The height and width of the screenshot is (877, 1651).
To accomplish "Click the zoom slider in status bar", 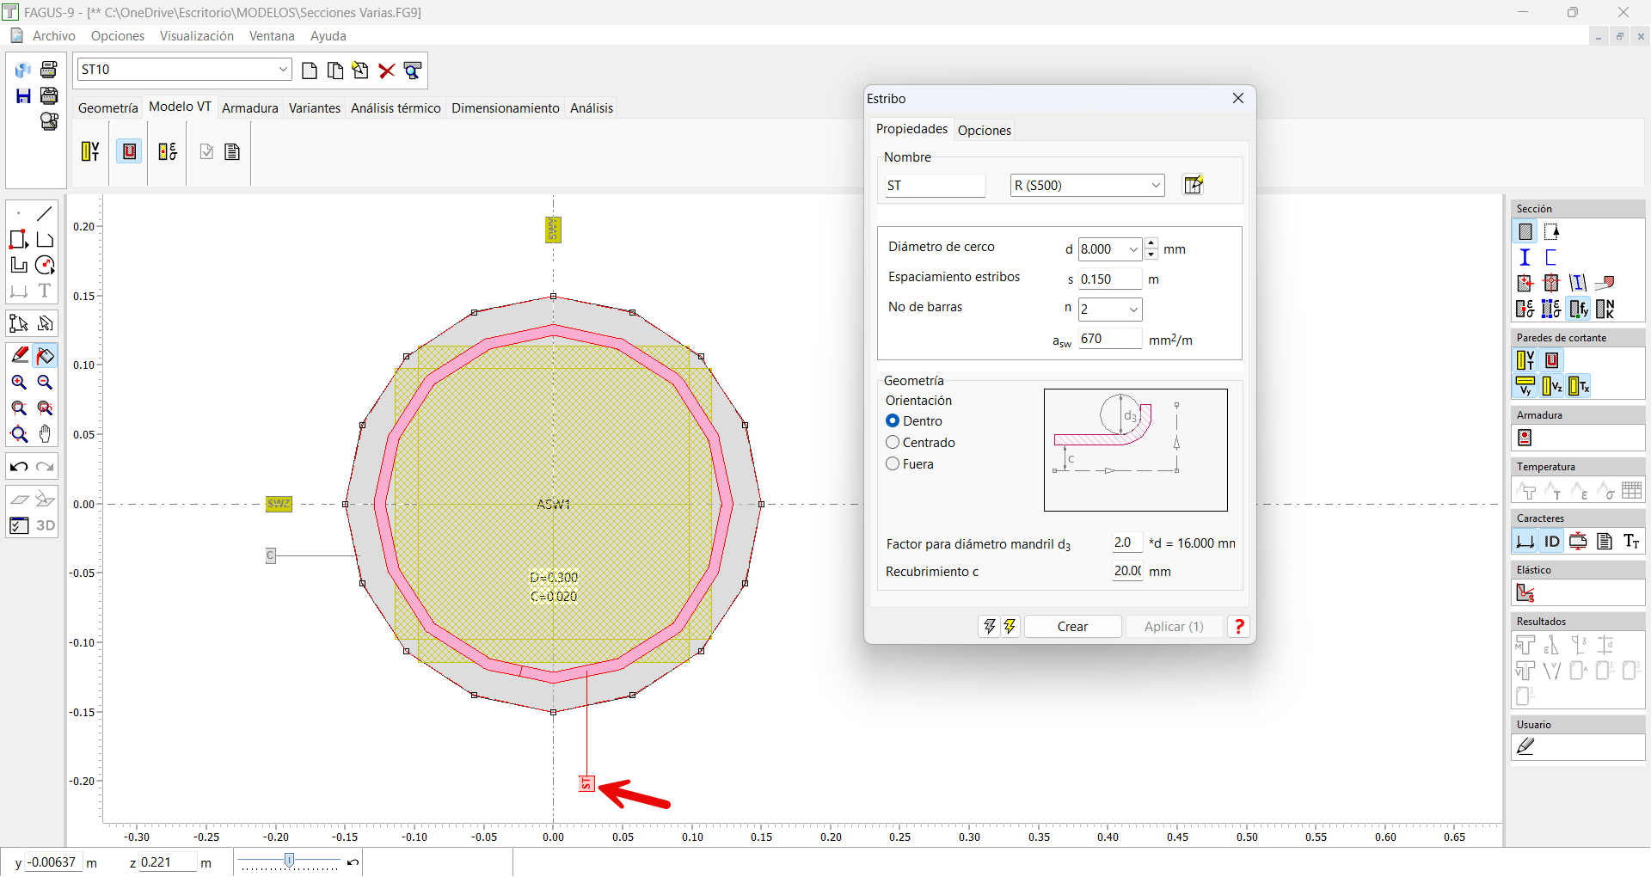I will click(290, 861).
